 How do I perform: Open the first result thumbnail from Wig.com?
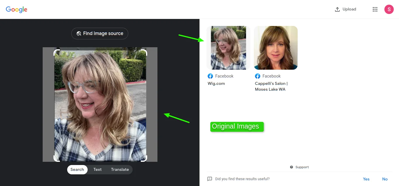tap(228, 48)
